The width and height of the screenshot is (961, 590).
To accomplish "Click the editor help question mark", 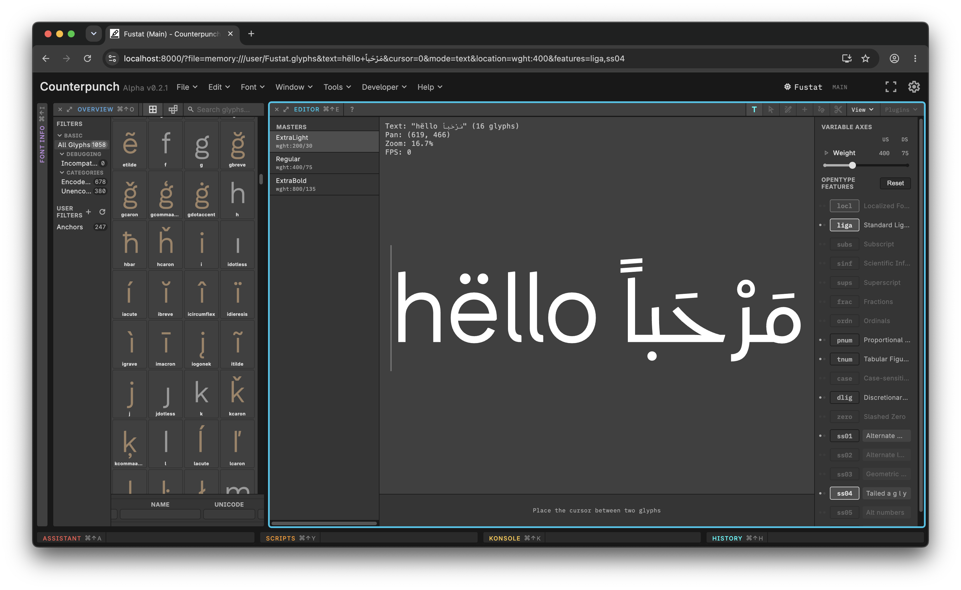I will pos(352,110).
